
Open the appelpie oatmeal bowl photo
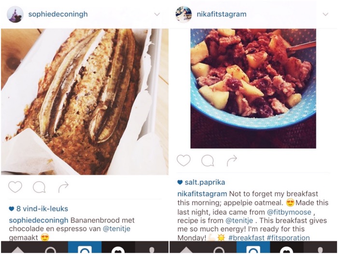pos(253,89)
